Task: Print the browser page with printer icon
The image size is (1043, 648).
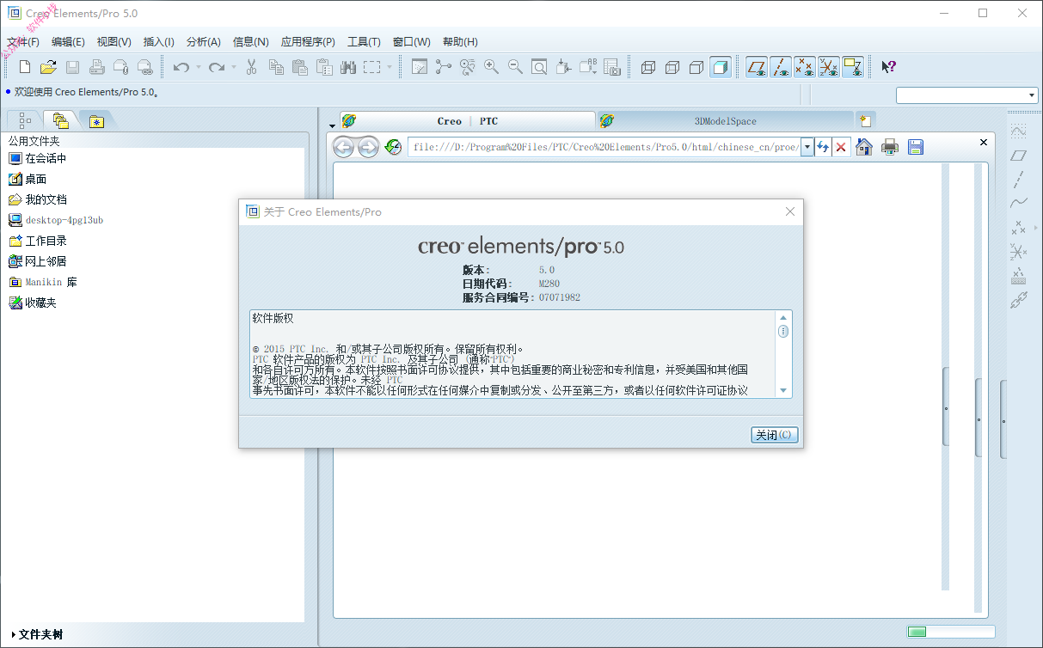Action: pyautogui.click(x=890, y=147)
